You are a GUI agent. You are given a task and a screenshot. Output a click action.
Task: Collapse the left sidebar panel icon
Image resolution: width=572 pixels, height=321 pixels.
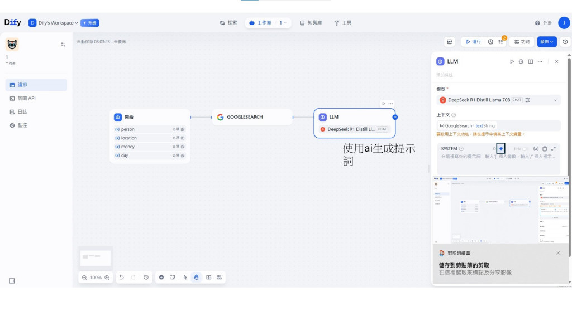pos(12,281)
